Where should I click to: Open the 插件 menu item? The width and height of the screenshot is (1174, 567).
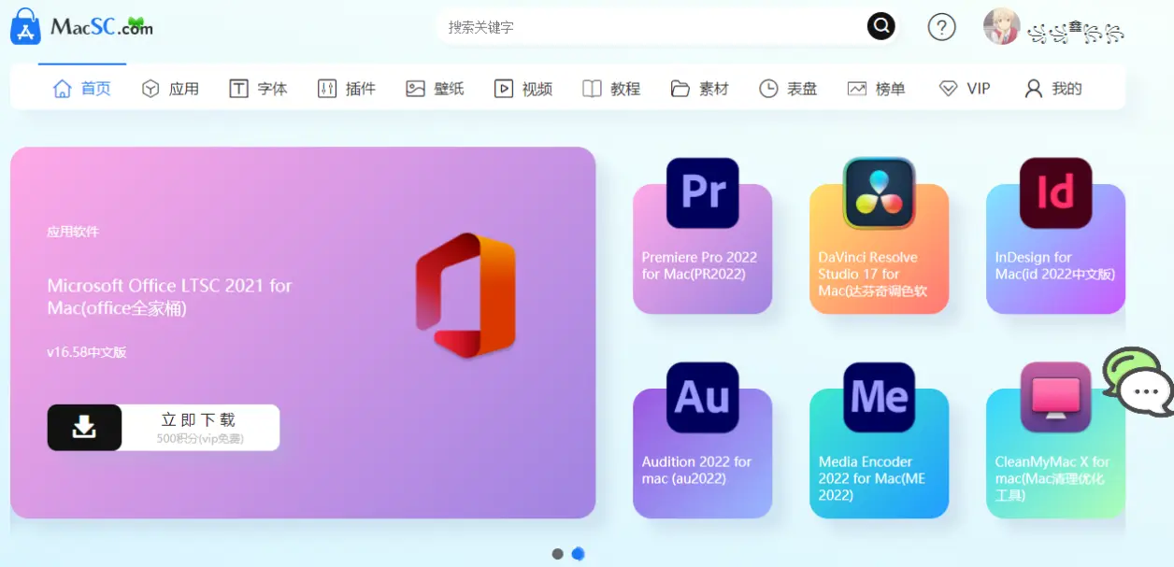[x=361, y=89]
